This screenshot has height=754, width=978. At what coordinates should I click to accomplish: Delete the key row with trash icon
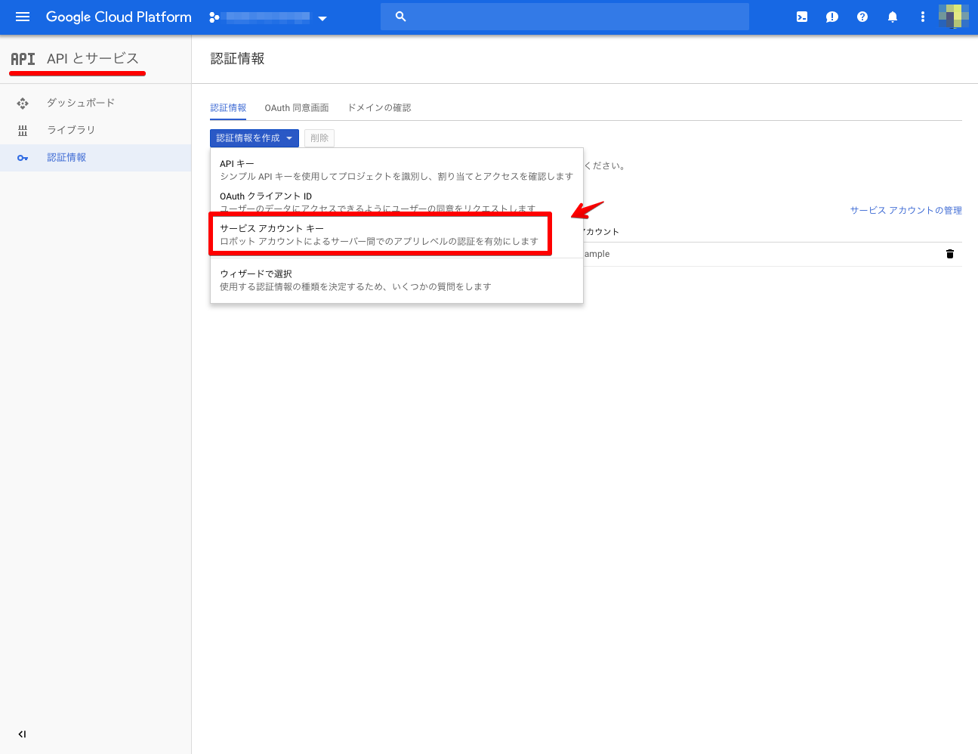tap(950, 254)
